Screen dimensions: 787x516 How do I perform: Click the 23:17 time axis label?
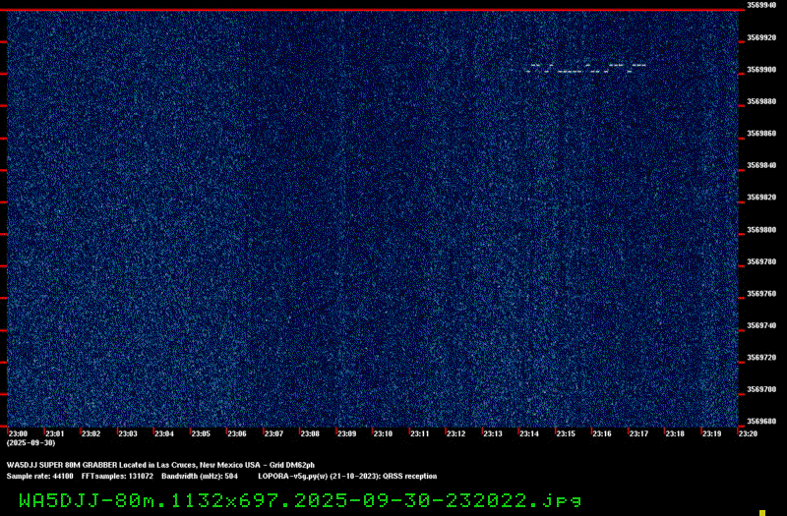[x=638, y=433]
